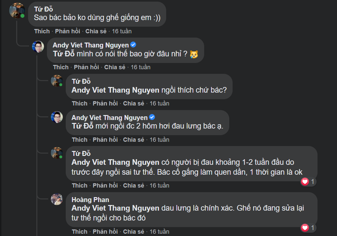Image resolution: width=337 pixels, height=236 pixels.
Task: Click Phản hồi under Hoàng Phan's comment
Action: click(105, 231)
